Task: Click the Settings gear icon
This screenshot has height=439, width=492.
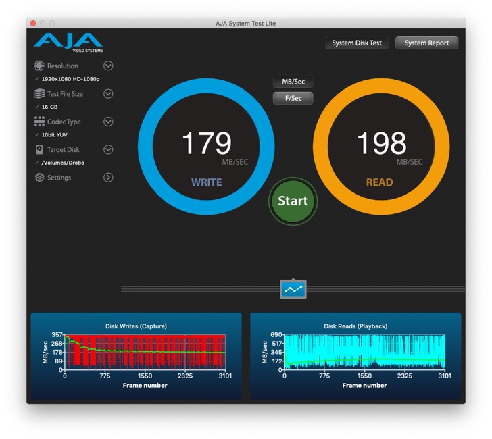Action: (x=39, y=178)
